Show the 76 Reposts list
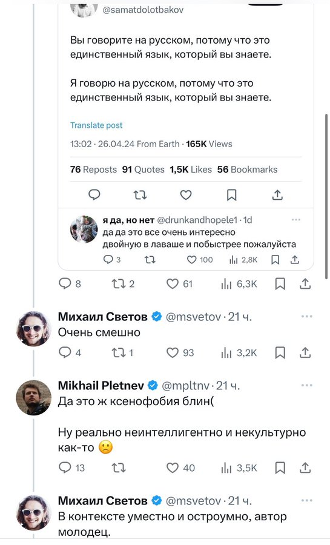Viewport: 330px width, 545px height. (93, 170)
